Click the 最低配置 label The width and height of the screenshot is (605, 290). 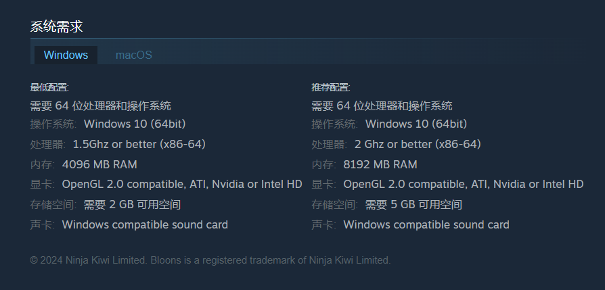pos(49,87)
